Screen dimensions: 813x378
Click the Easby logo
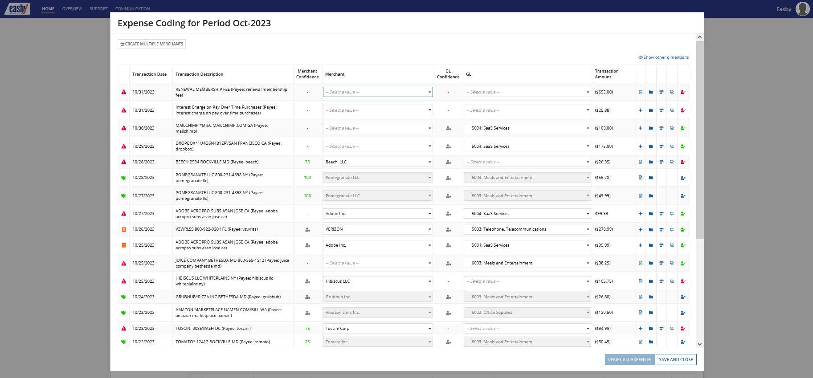17,9
